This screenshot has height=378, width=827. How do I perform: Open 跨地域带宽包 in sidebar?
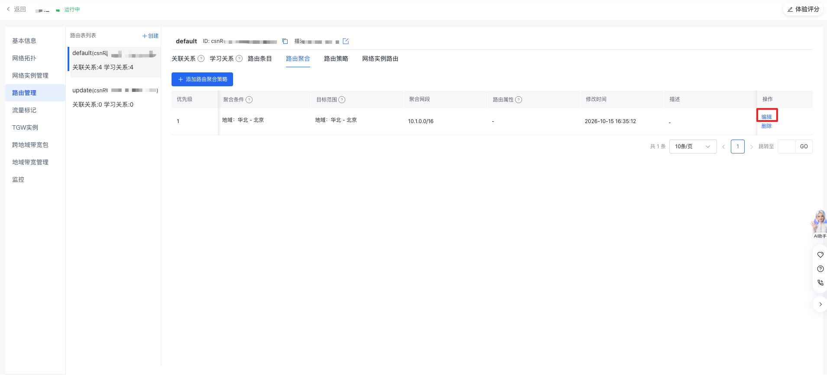tap(35, 145)
